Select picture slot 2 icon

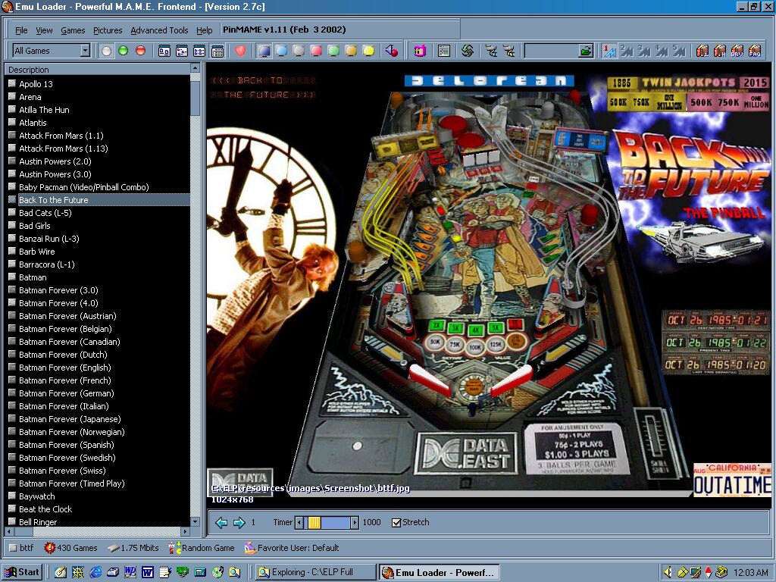pyautogui.click(x=627, y=51)
